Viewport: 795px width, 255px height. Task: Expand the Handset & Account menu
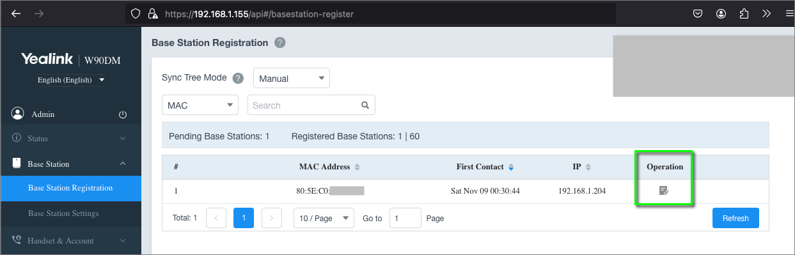click(70, 240)
